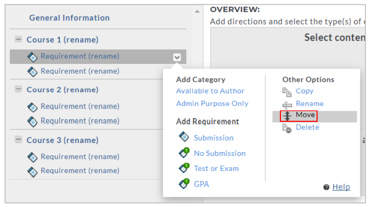
Task: Click the Submission requirement diamond icon
Action: pyautogui.click(x=184, y=137)
